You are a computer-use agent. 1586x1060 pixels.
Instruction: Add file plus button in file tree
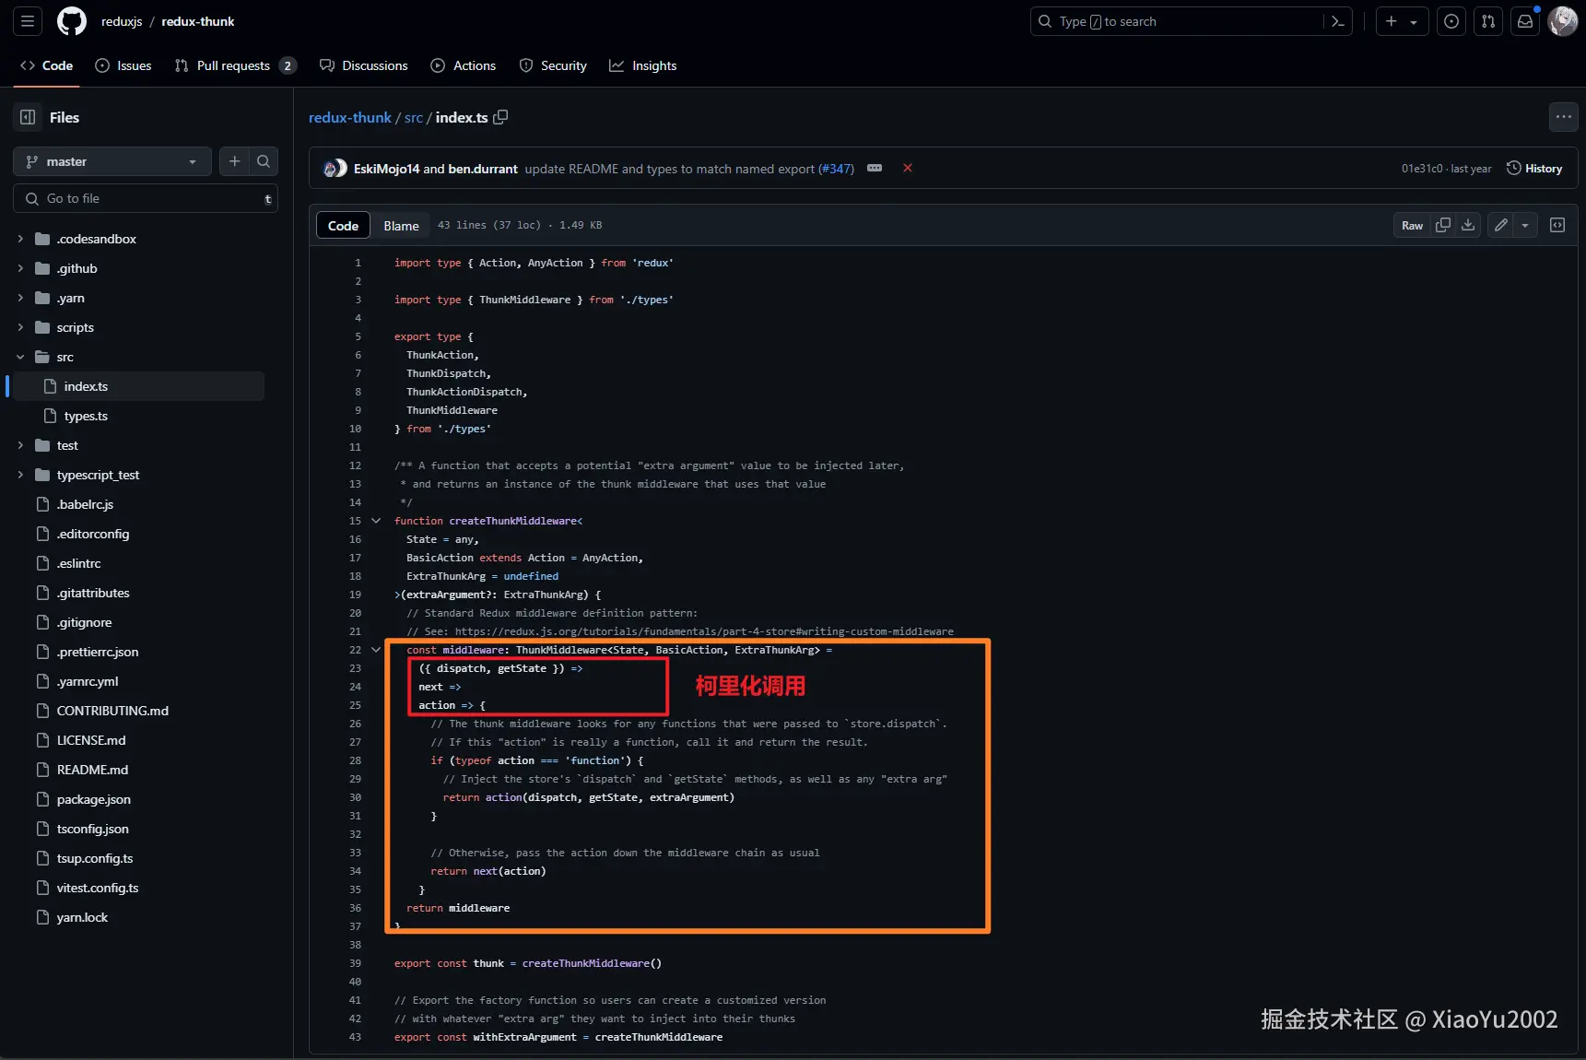(235, 161)
